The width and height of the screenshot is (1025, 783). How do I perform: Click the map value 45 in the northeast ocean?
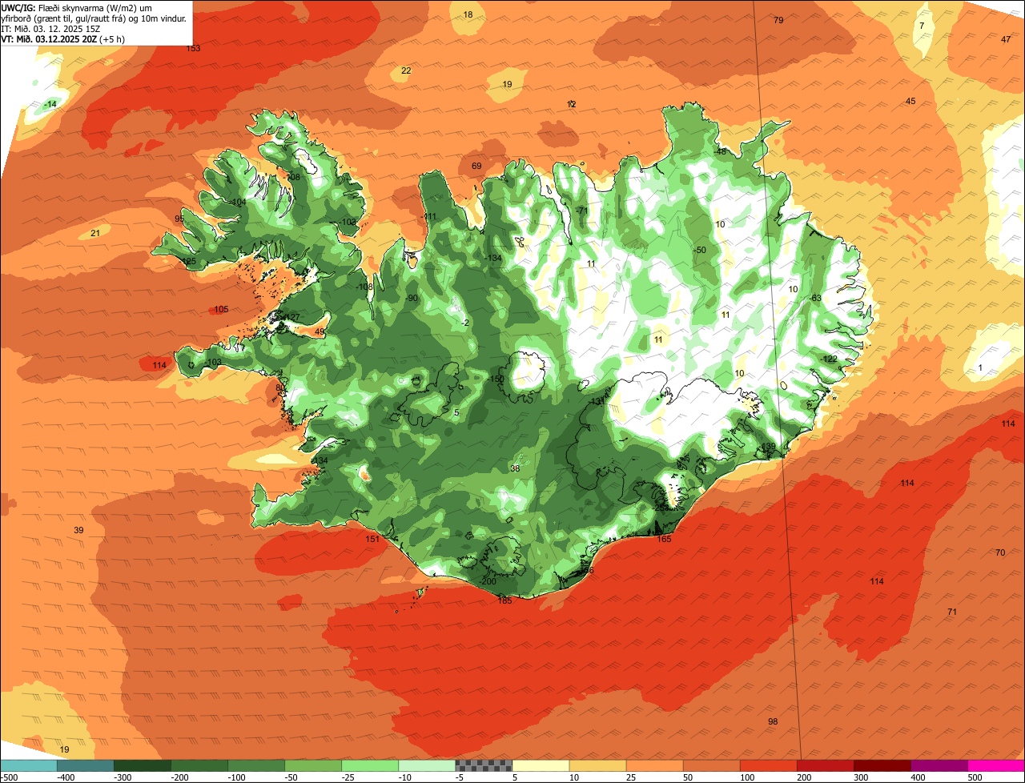coord(910,101)
